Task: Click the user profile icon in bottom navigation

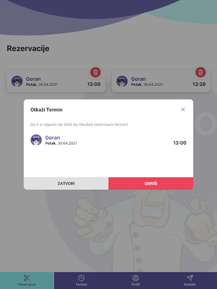Action: click(136, 278)
